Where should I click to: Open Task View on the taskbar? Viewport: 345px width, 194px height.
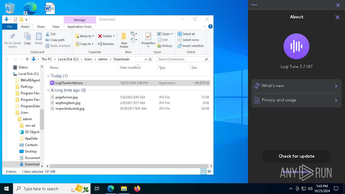[97, 189]
